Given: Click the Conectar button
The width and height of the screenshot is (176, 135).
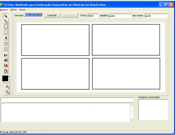Looking at the screenshot, I should [x=52, y=15].
